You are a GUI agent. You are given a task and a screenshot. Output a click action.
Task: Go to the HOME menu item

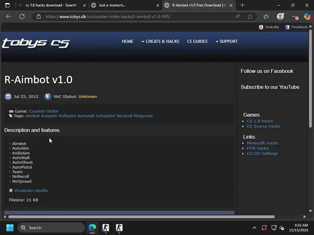tap(128, 41)
